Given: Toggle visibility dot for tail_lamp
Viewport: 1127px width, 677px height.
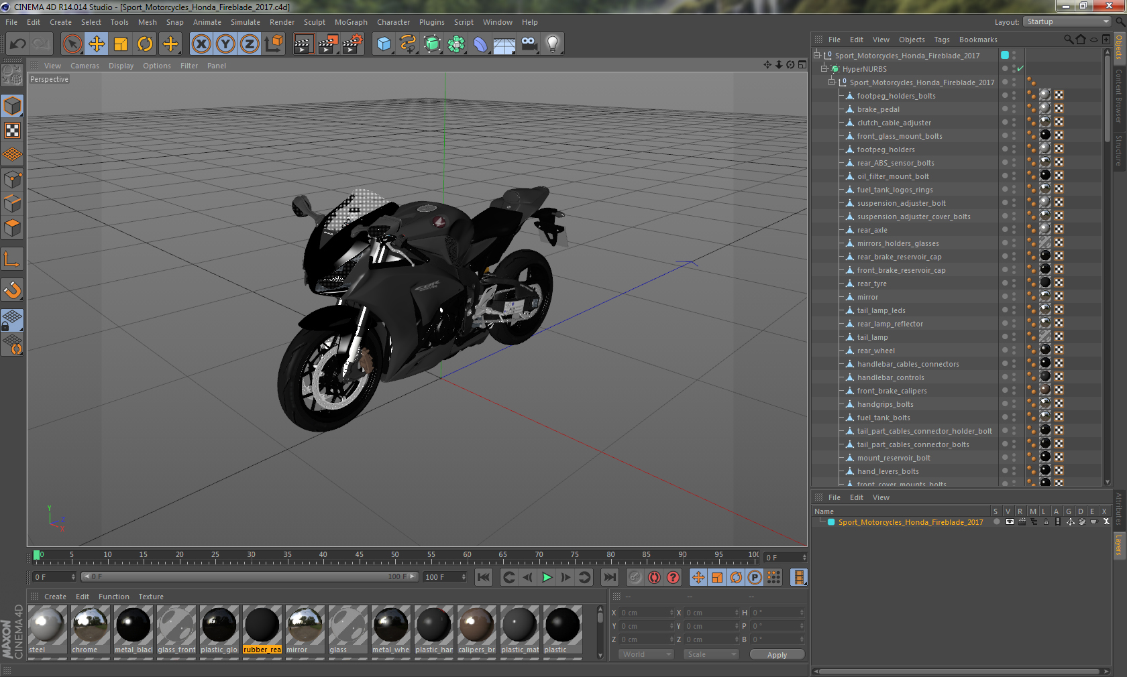Looking at the screenshot, I should click(x=1005, y=336).
